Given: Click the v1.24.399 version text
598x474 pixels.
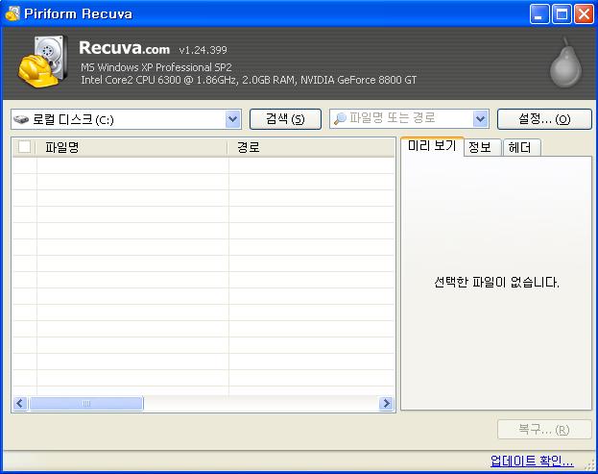Looking at the screenshot, I should (203, 50).
